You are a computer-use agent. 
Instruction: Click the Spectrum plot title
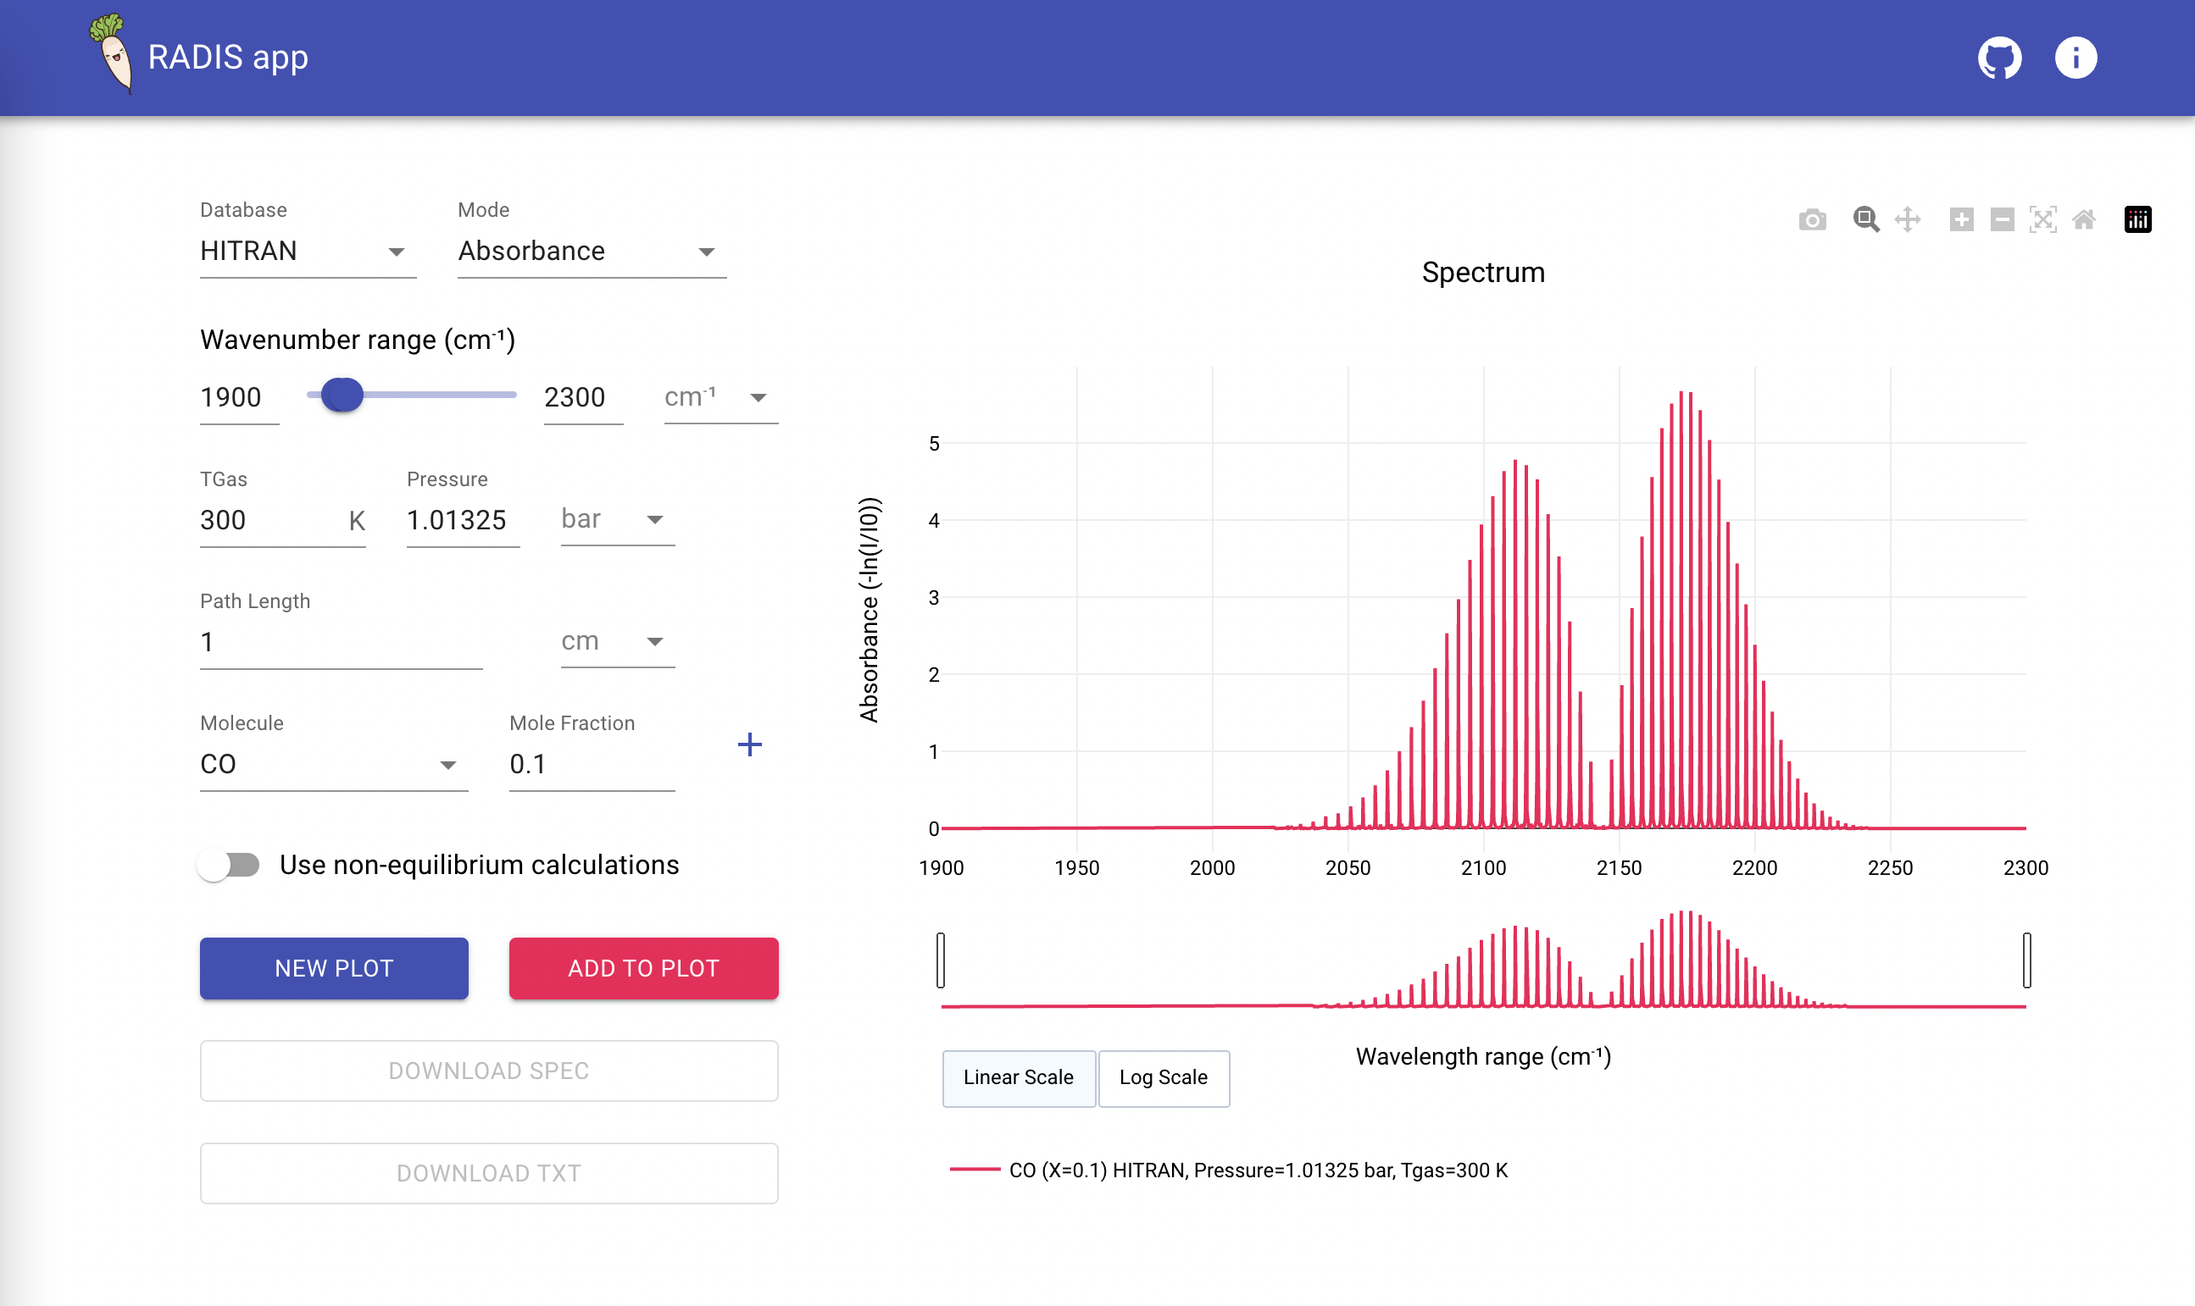pyautogui.click(x=1483, y=273)
